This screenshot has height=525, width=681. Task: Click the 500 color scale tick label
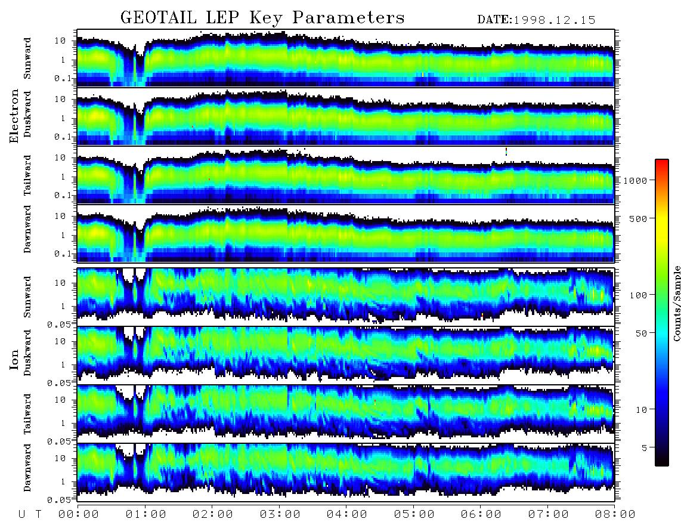[638, 218]
